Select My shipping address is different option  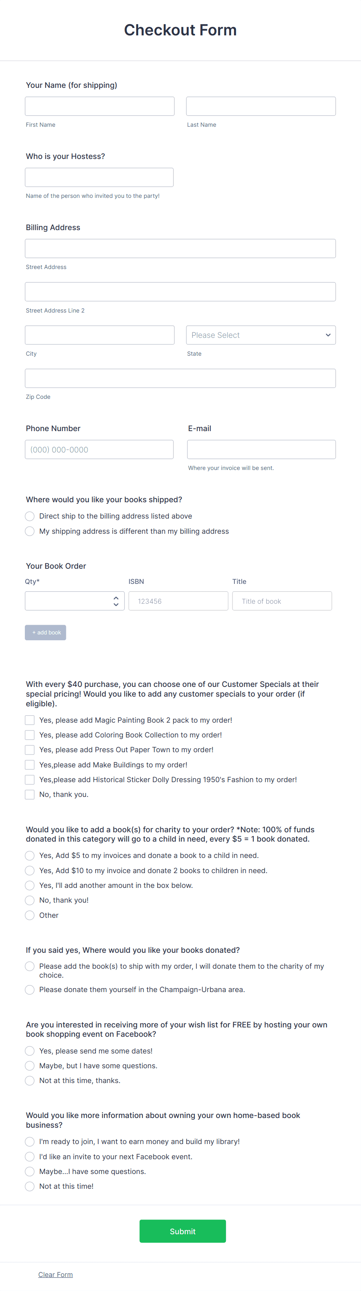pos(30,531)
